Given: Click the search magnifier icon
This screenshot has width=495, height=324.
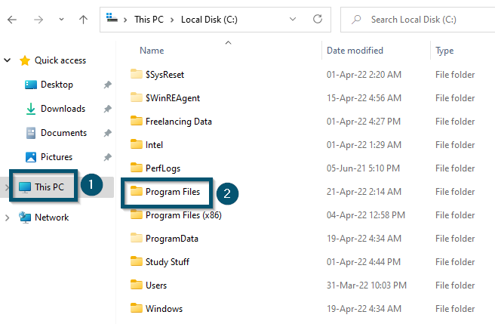Looking at the screenshot, I should tap(356, 20).
